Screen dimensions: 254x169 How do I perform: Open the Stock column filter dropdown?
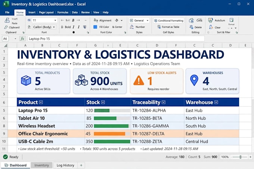tap(103, 102)
